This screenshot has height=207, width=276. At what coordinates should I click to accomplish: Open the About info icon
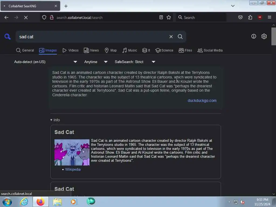pyautogui.click(x=254, y=36)
